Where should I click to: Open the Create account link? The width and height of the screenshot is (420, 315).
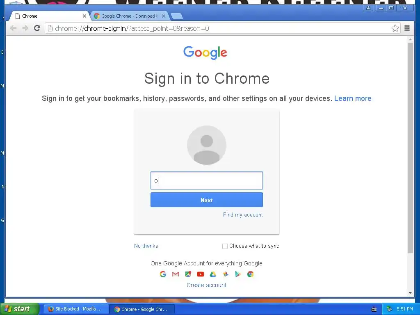207,285
